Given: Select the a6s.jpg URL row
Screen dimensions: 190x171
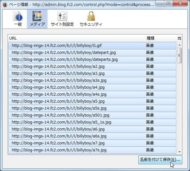Looking at the screenshot, I should coord(92,136).
